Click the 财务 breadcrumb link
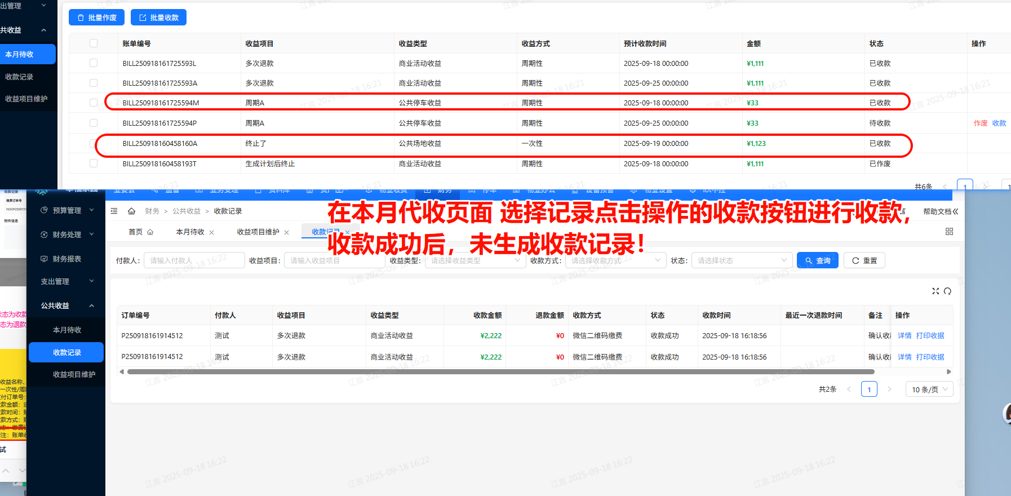Viewport: 1011px width, 496px height. click(152, 211)
